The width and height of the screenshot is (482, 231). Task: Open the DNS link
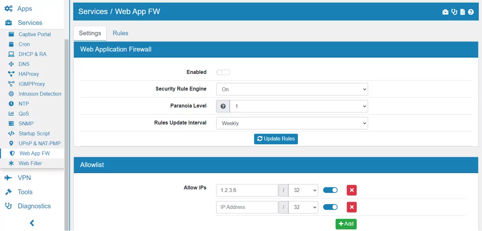click(24, 64)
